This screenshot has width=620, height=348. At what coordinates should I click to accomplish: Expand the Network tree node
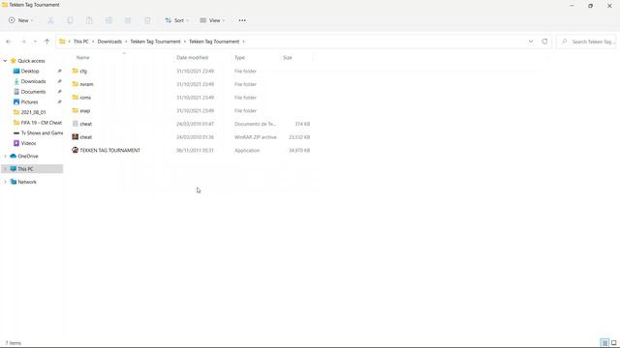(5, 182)
